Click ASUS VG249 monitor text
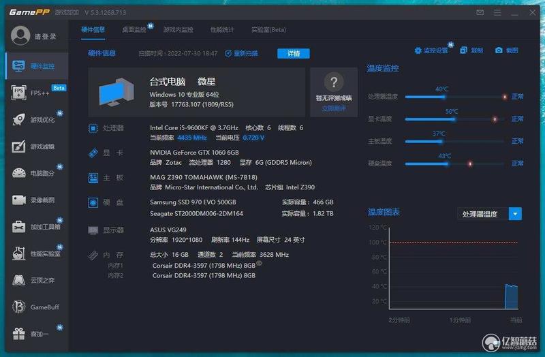This screenshot has height=357, width=545. [168, 230]
